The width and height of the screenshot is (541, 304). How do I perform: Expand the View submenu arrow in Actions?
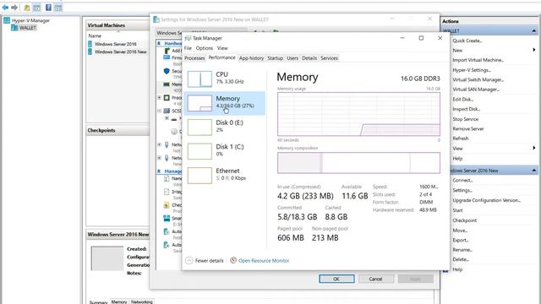tap(533, 148)
